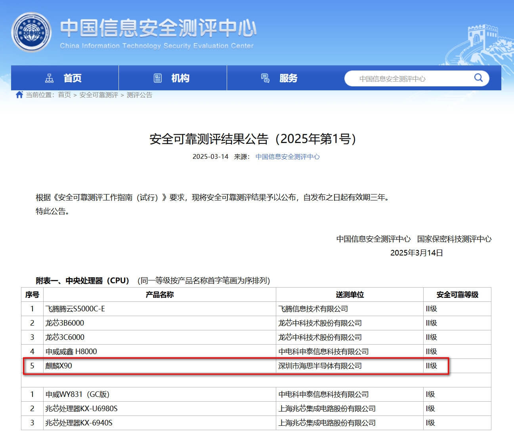The width and height of the screenshot is (514, 446).
Task: Open the 安全可靠测评 breadcrumb link
Action: pos(99,95)
